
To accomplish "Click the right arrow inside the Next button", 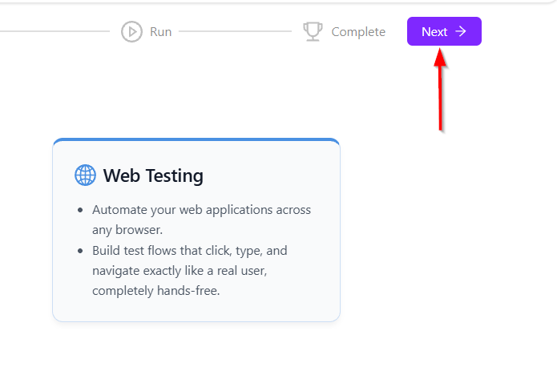I will tap(461, 32).
